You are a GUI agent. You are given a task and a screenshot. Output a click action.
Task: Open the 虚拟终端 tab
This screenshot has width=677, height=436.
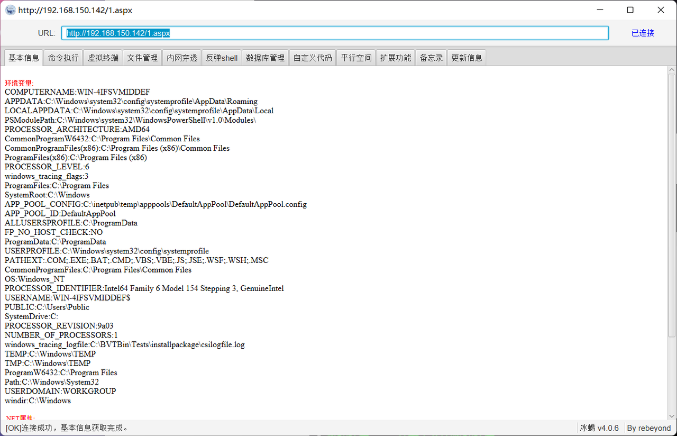point(103,58)
